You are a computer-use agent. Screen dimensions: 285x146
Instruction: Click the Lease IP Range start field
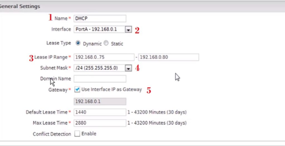click(104, 57)
